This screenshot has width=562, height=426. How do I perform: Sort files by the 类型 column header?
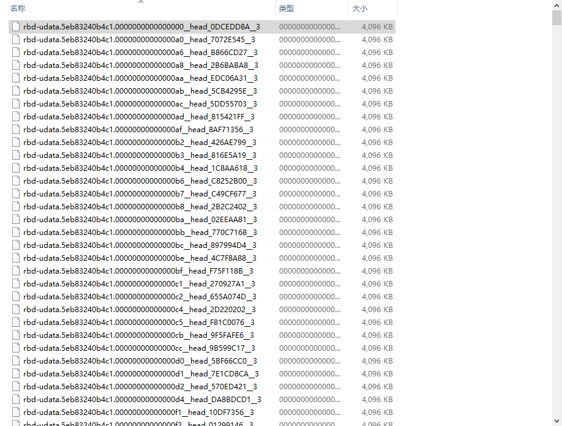point(287,9)
